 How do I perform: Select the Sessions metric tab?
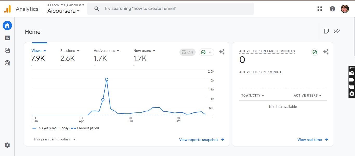[70, 51]
